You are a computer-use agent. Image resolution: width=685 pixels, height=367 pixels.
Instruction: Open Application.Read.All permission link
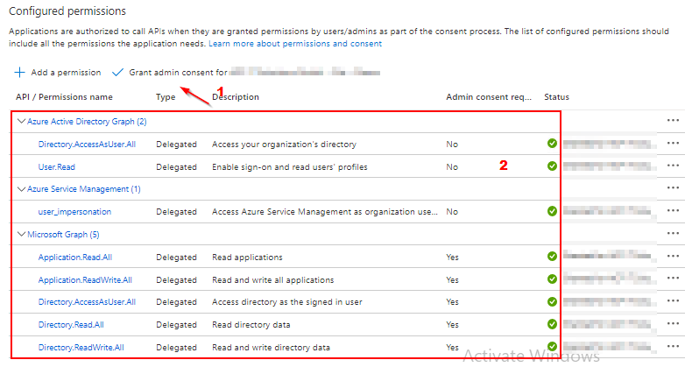(75, 258)
